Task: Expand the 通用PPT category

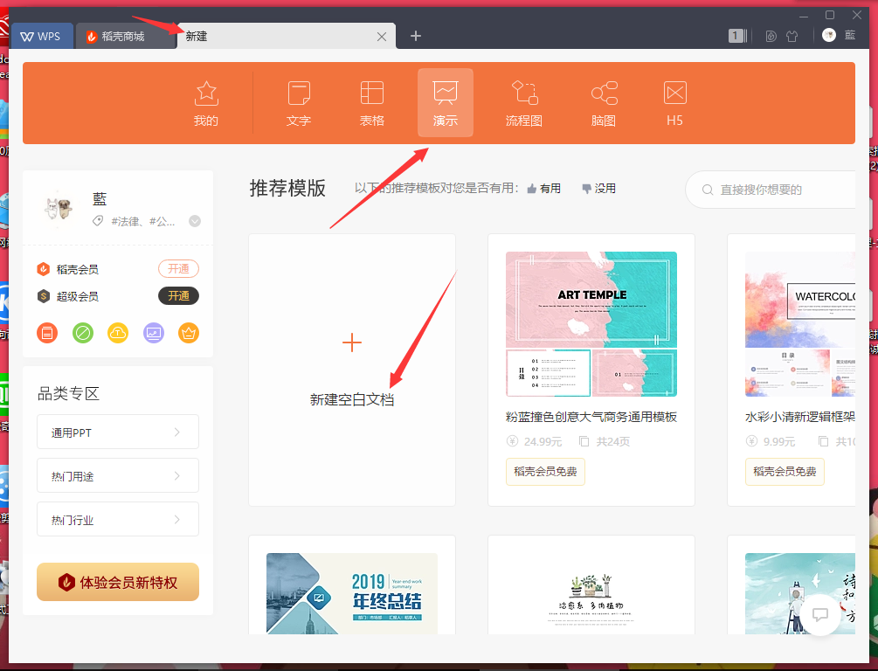Action: coord(118,432)
